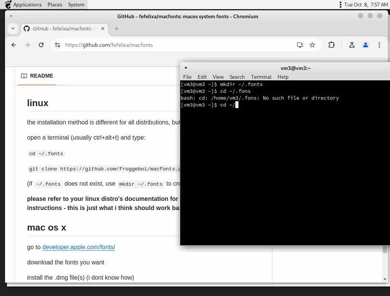Open the Chromium three-dot menu

(x=379, y=45)
